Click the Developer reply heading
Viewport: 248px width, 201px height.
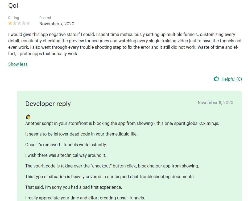pos(48,104)
